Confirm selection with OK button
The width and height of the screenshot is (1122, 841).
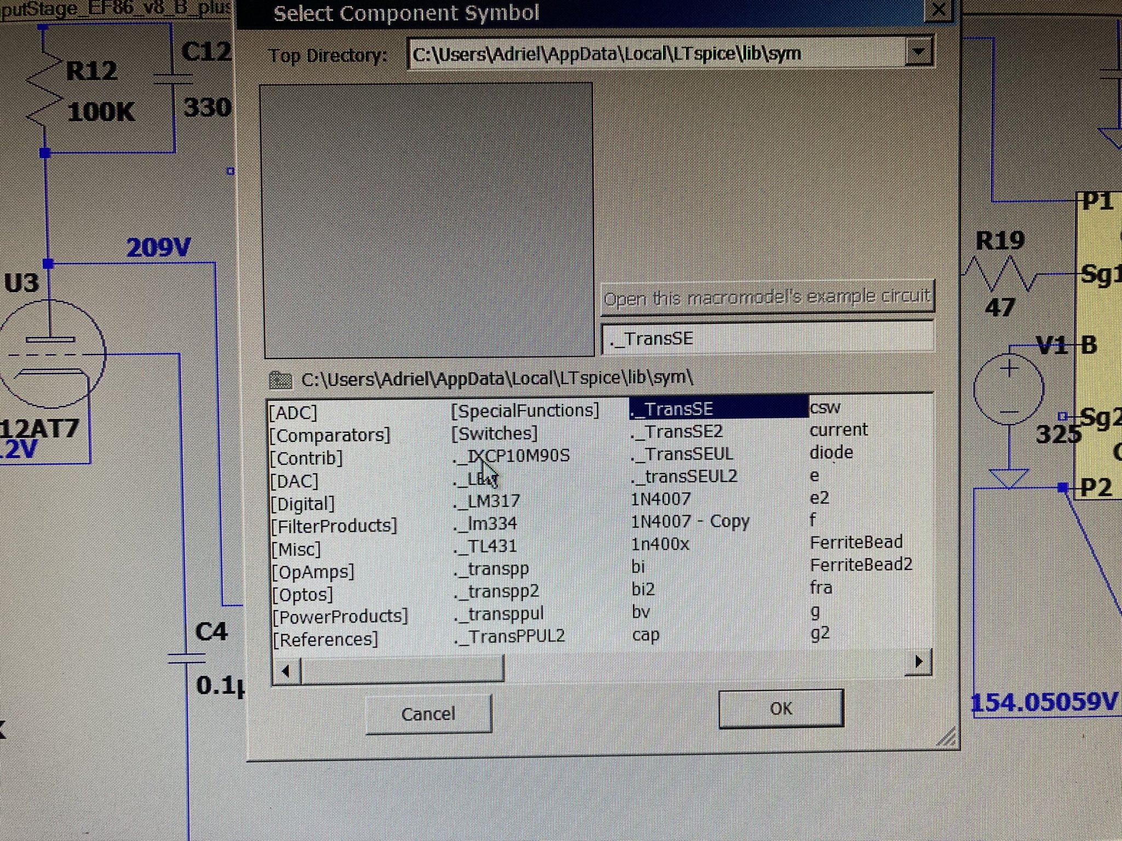pyautogui.click(x=781, y=708)
